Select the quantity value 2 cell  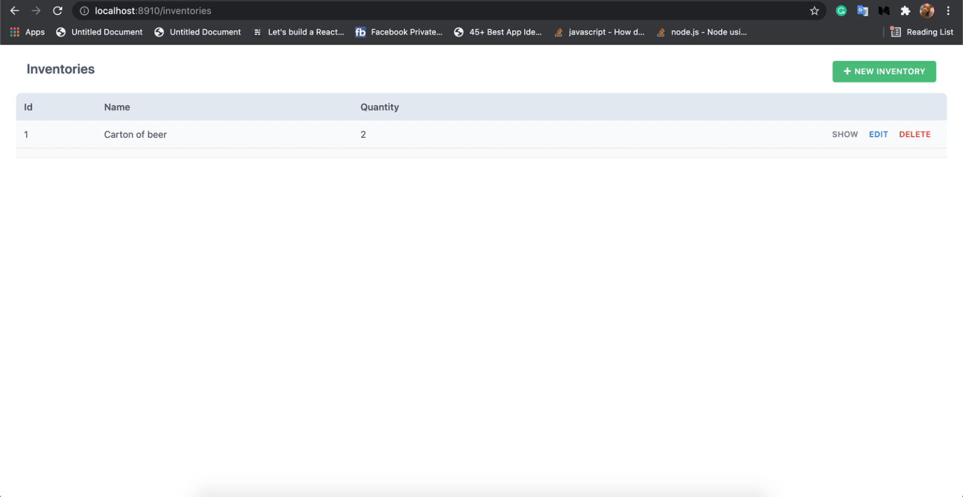click(363, 134)
